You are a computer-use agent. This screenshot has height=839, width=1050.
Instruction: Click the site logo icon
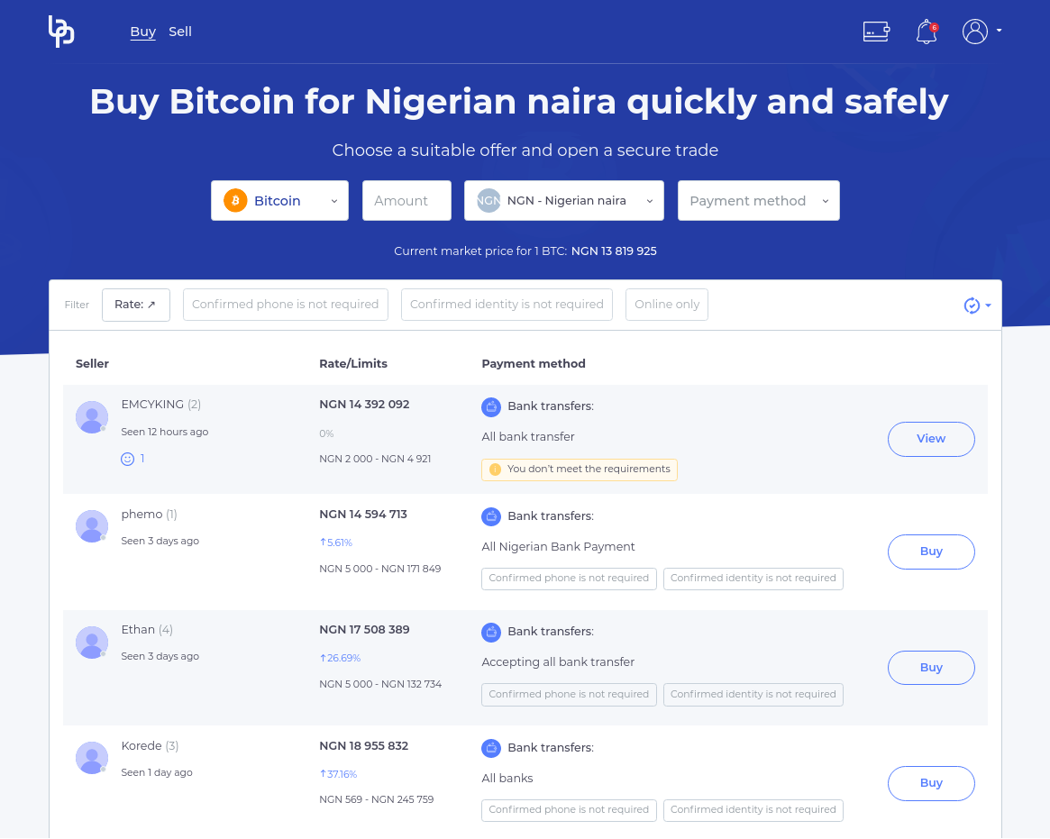[x=61, y=32]
